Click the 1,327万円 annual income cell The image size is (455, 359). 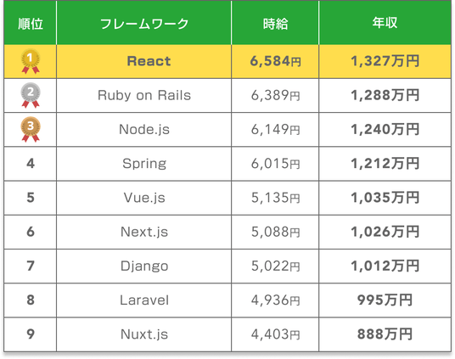385,61
